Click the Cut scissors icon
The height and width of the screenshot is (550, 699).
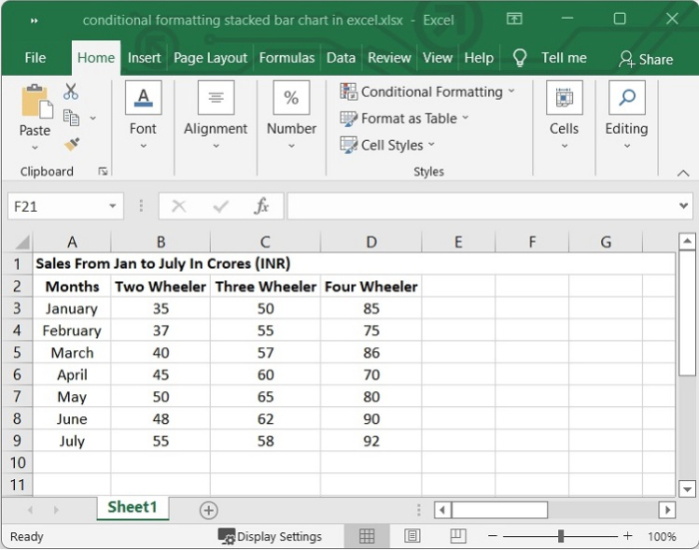coord(71,92)
